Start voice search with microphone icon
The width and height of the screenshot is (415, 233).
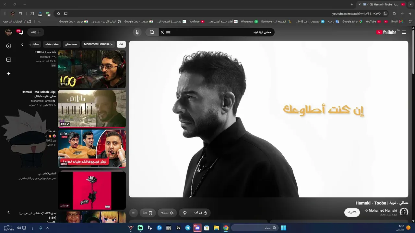pyautogui.click(x=137, y=32)
